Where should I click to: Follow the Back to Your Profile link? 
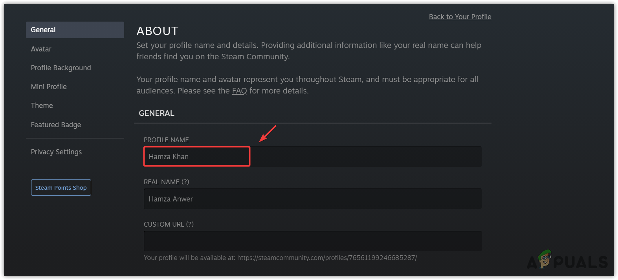pos(460,17)
